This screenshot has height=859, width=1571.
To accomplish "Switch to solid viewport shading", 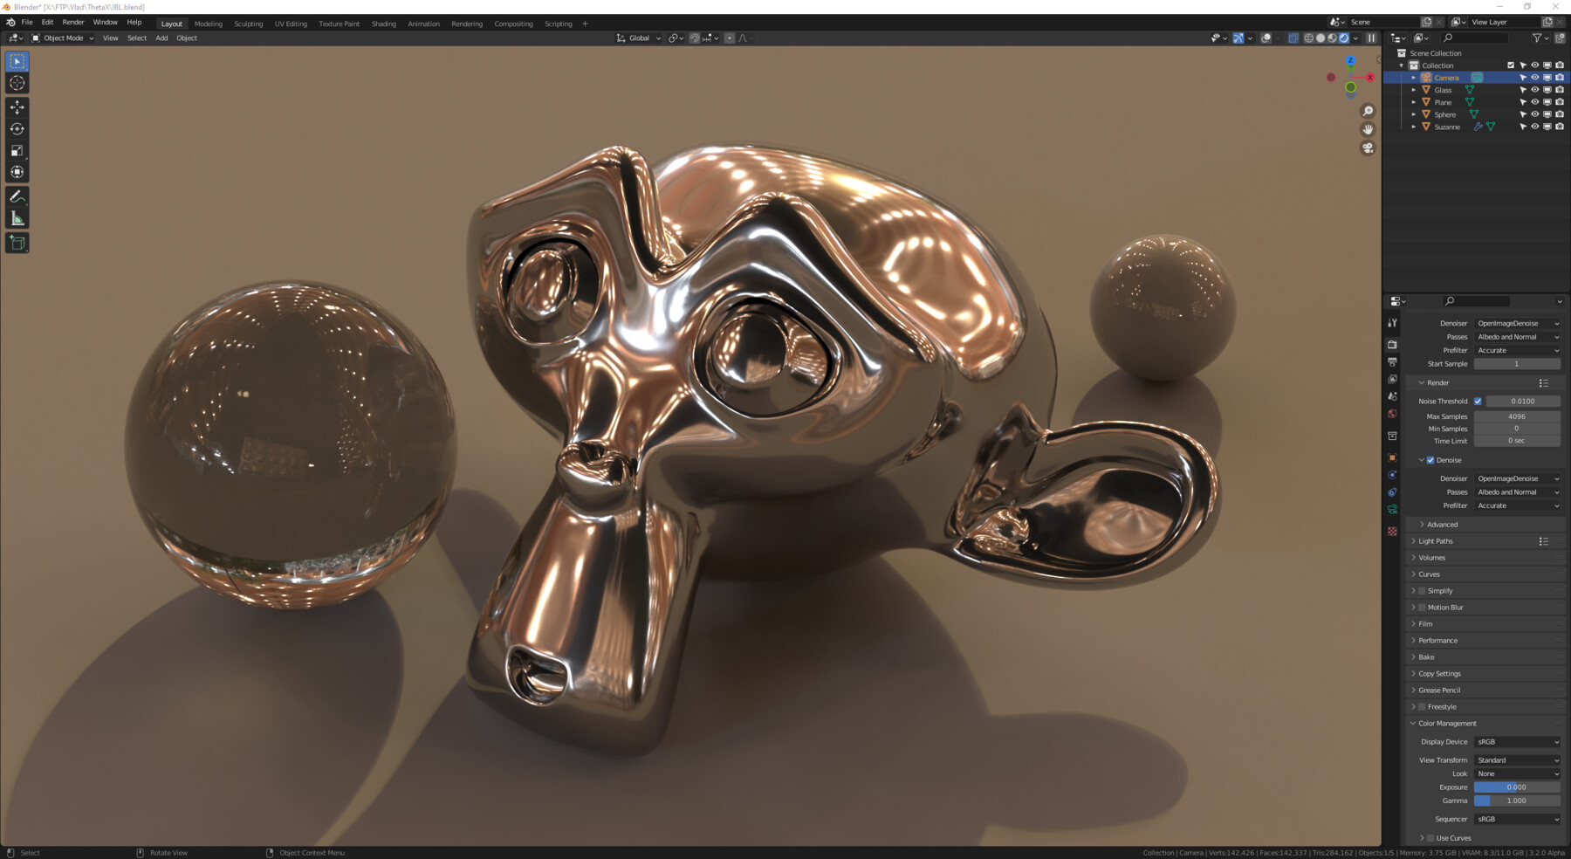I will pyautogui.click(x=1321, y=38).
